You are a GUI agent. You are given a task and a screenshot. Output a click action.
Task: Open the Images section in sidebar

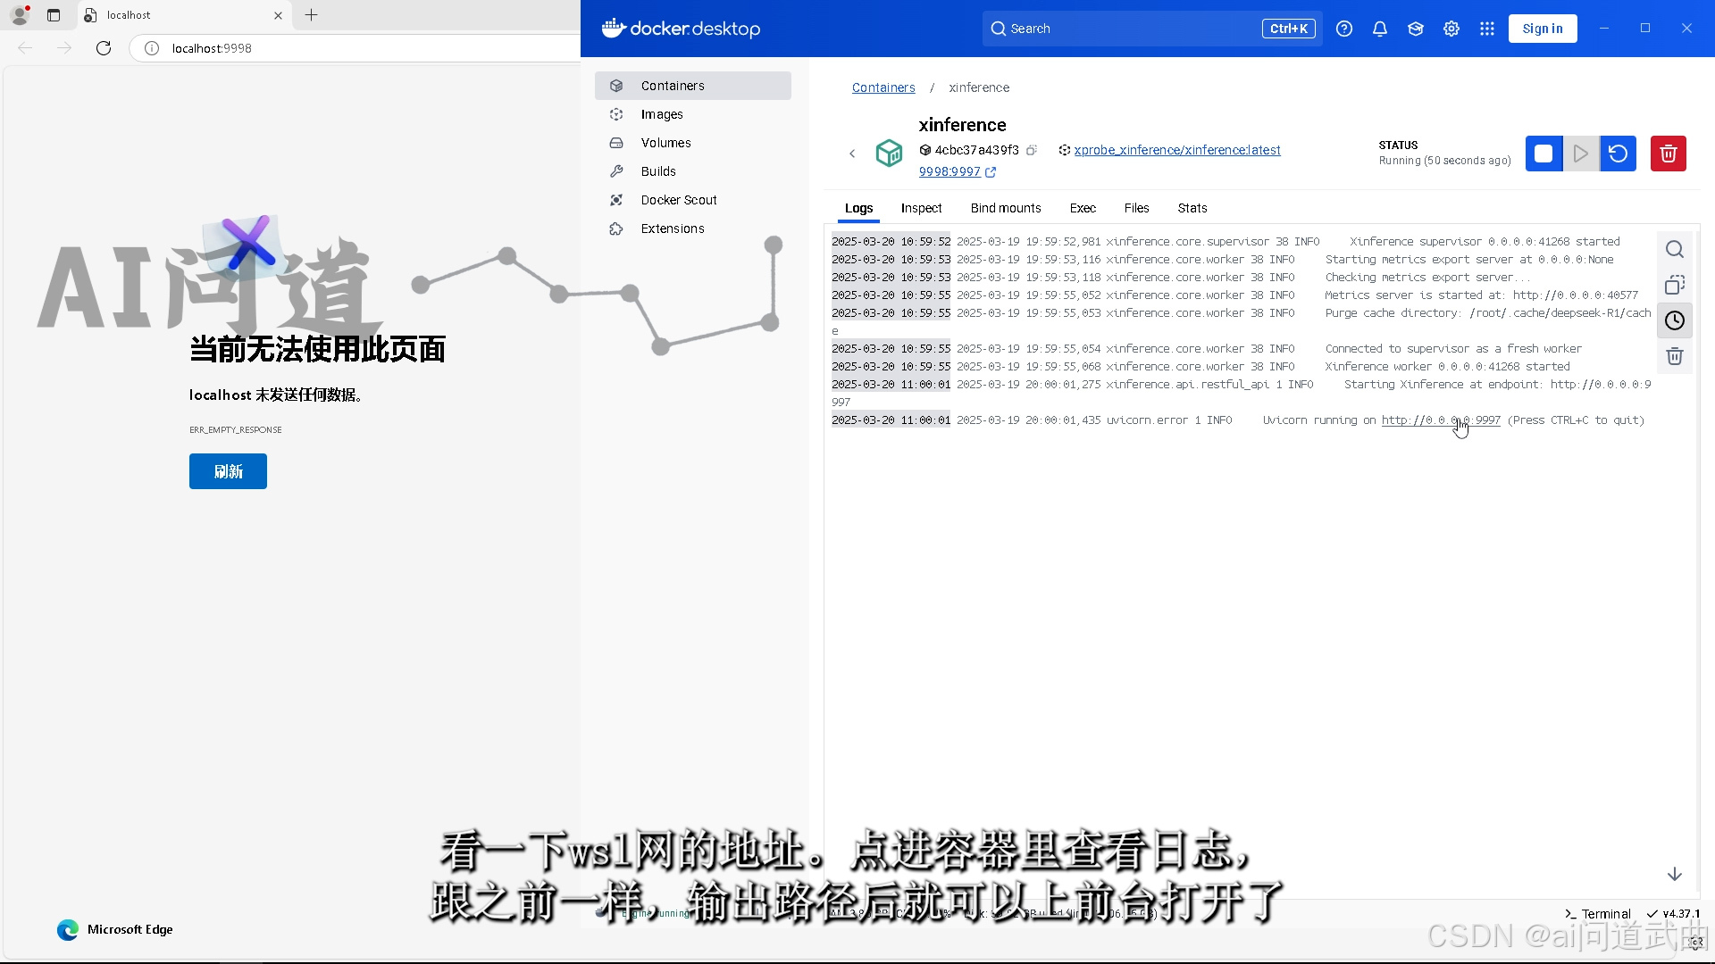(x=662, y=114)
